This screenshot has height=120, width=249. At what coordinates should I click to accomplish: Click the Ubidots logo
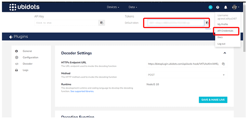(x=24, y=7)
